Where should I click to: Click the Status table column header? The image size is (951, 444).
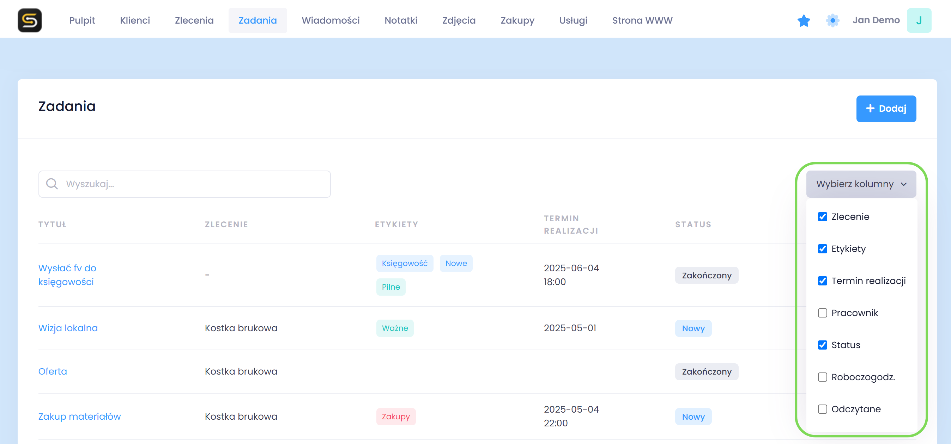(693, 224)
